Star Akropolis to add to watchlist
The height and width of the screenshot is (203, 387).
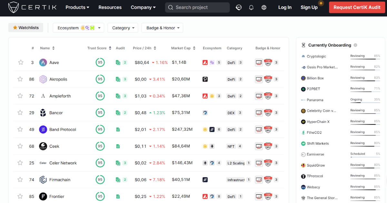point(20,79)
